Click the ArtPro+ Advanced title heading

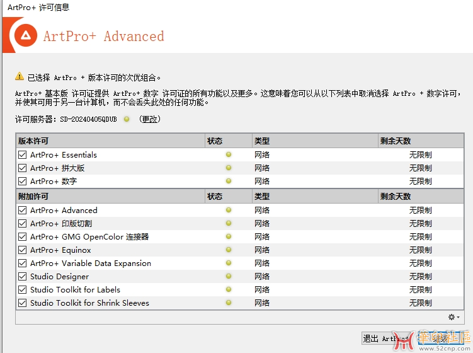pyautogui.click(x=104, y=36)
